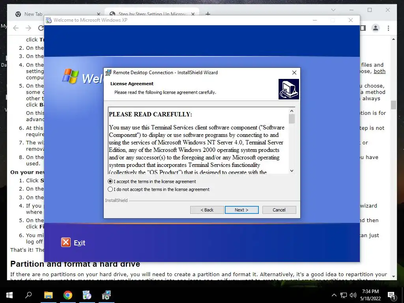Click the license agreement scrollbar thumb
The image size is (404, 303).
292,119
